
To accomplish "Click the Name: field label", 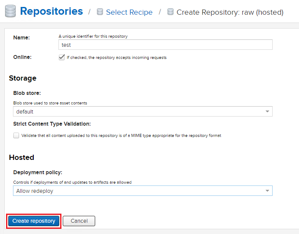I will coord(22,38).
